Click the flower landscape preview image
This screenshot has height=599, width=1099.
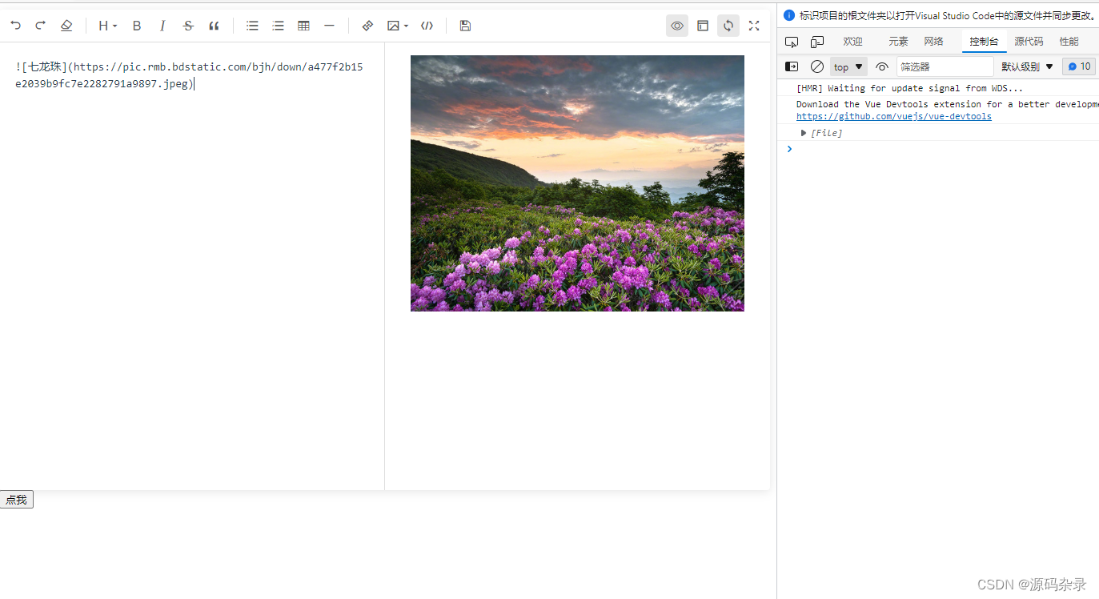(577, 183)
